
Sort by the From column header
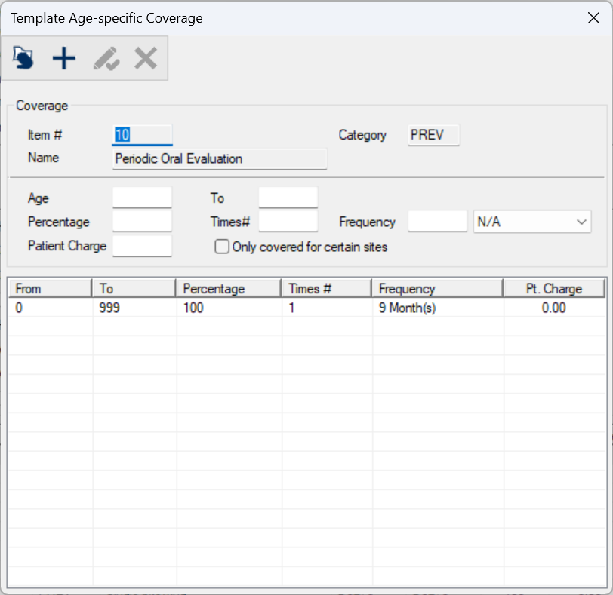pos(50,289)
